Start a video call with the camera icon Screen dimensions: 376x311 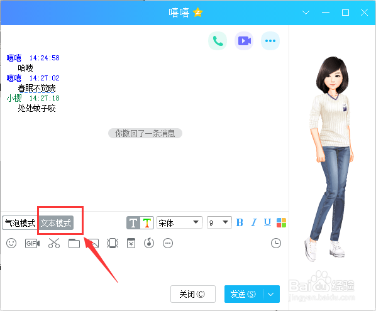point(244,41)
